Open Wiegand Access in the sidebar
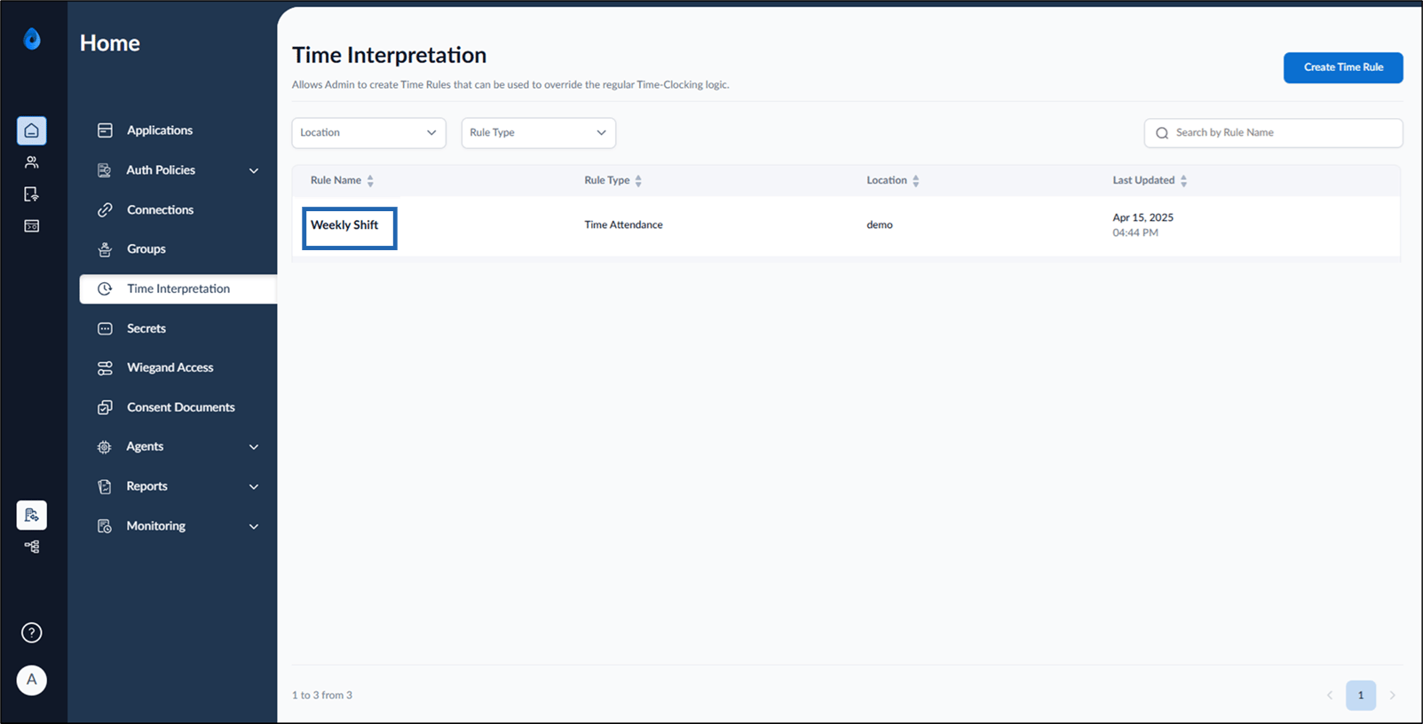The width and height of the screenshot is (1423, 724). [170, 367]
